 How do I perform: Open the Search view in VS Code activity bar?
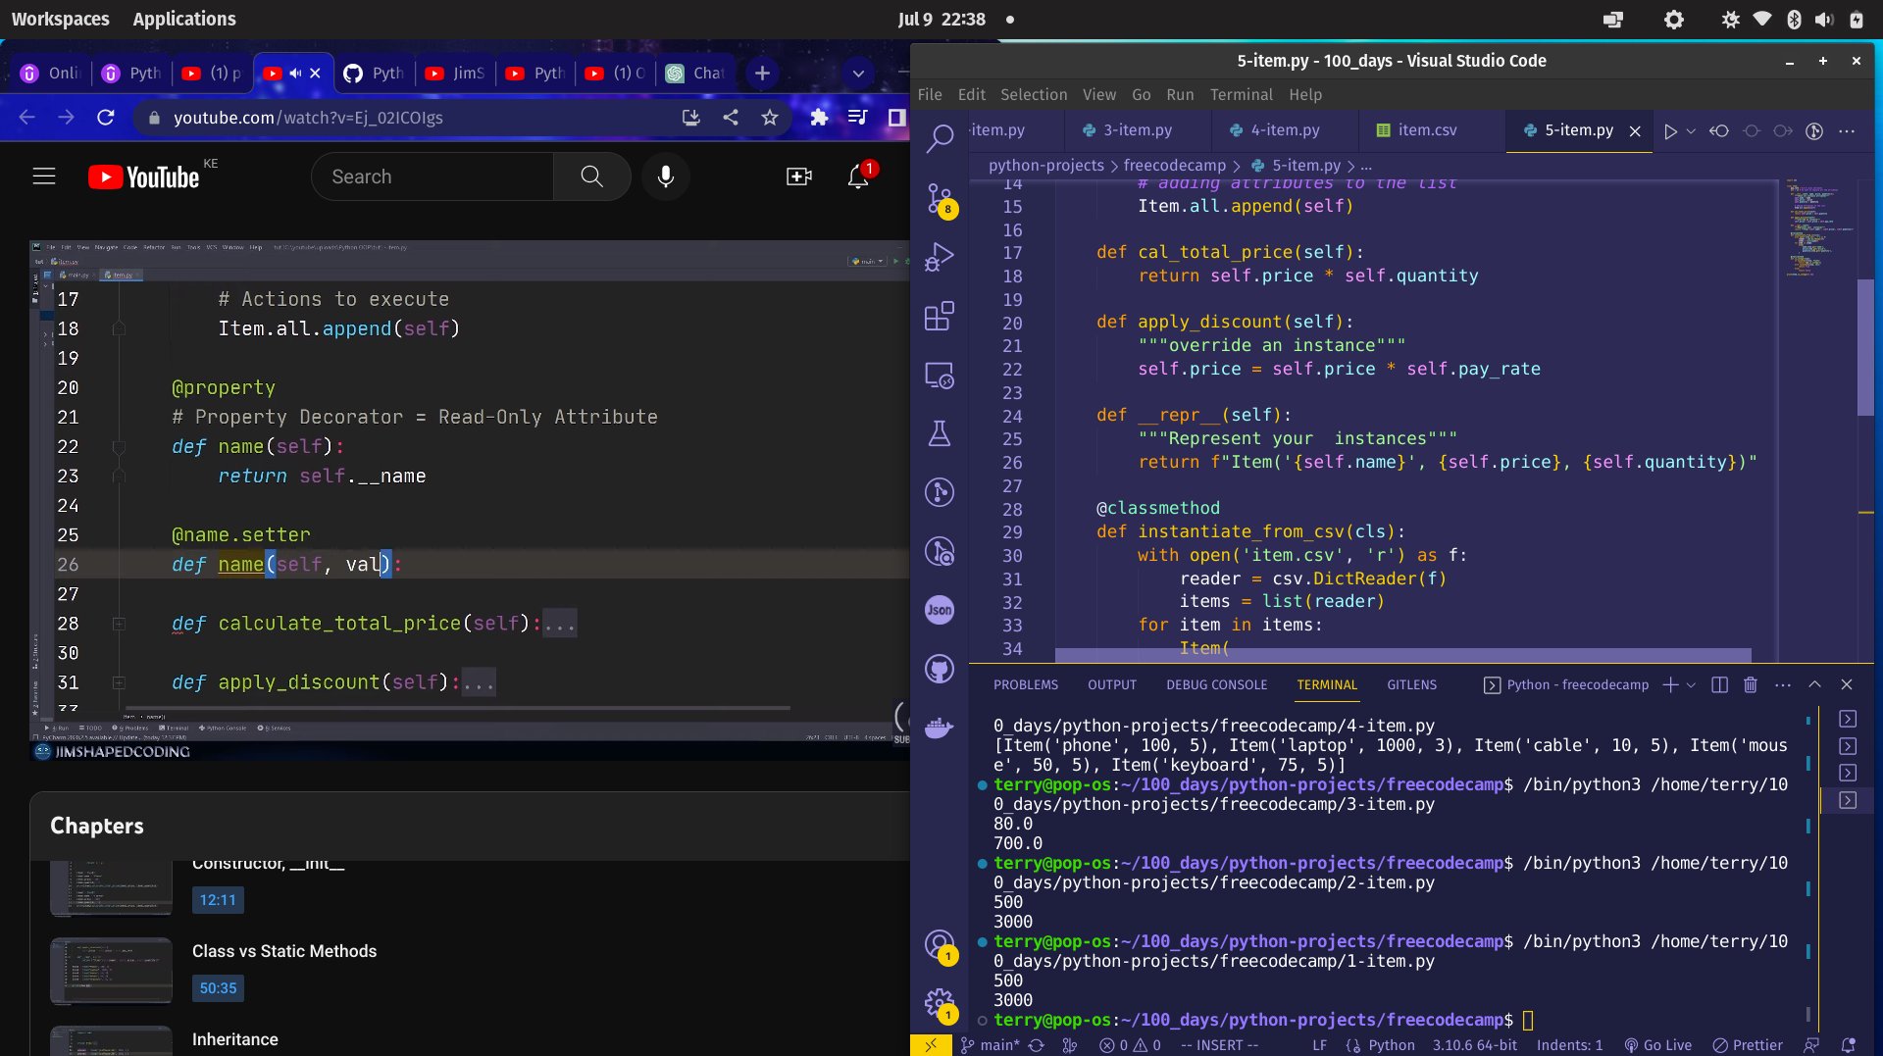pos(940,138)
